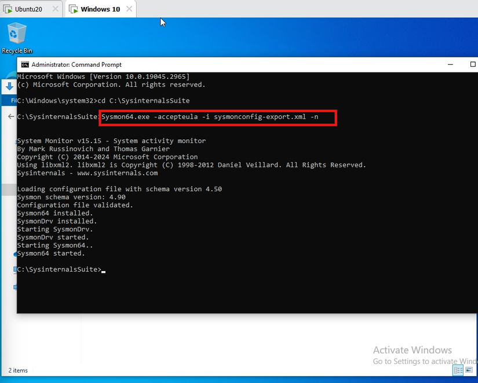
Task: Click the "Microsoft Windows [Version 10.0.19045.2965]" line
Action: [103, 76]
